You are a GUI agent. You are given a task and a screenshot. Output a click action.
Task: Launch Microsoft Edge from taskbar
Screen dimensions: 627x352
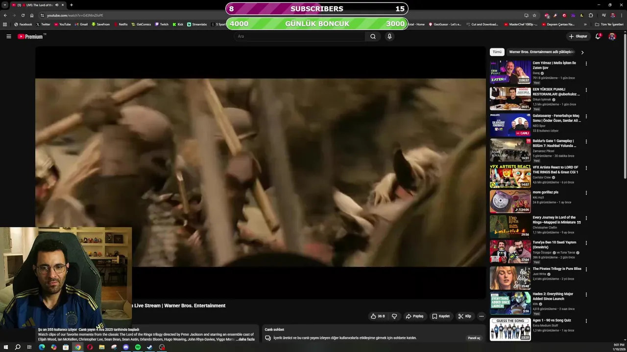[42, 347]
